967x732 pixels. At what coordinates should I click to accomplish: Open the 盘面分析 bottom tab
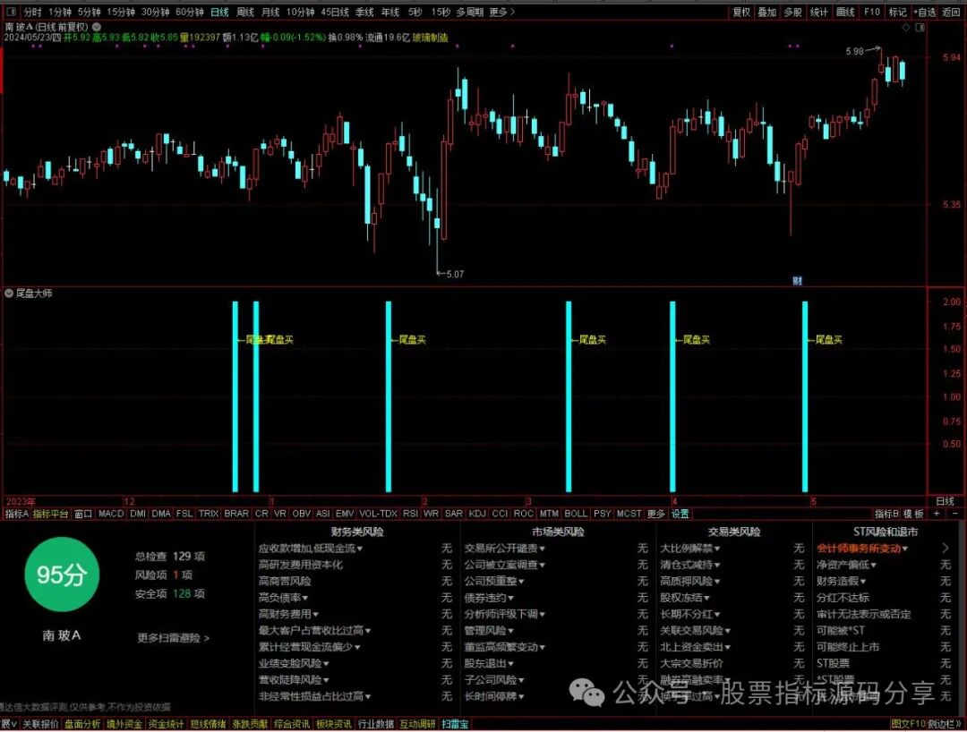tap(82, 724)
